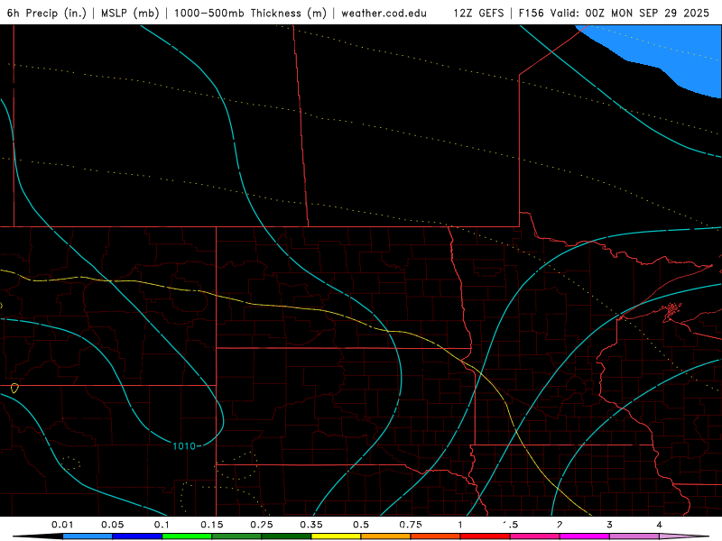This screenshot has height=541, width=722.
Task: Click the 1010 isobar contour label
Action: (184, 445)
